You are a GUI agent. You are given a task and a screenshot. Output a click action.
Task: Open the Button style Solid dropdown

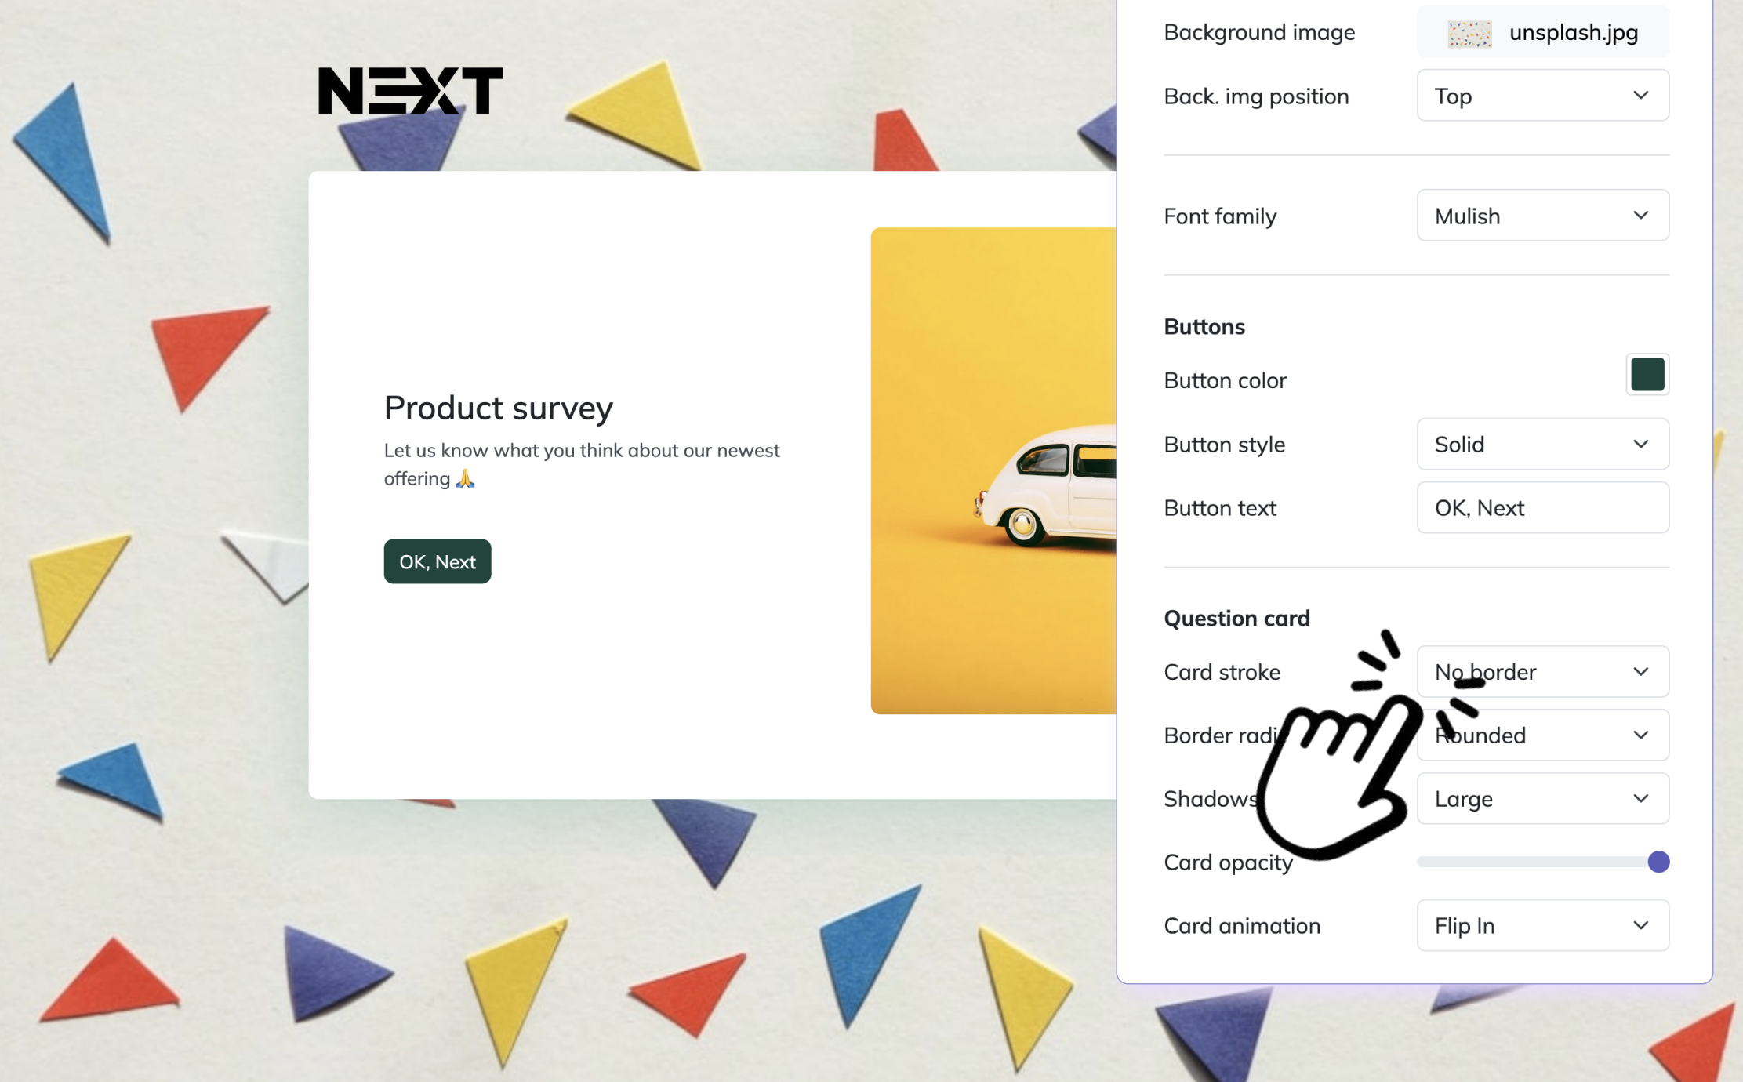[x=1541, y=445]
